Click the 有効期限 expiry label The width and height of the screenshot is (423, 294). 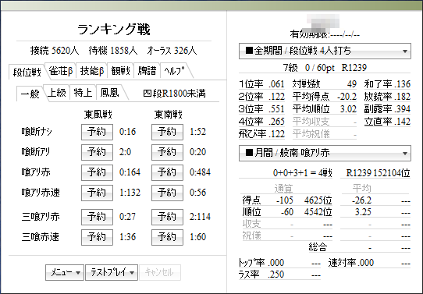coord(325,34)
